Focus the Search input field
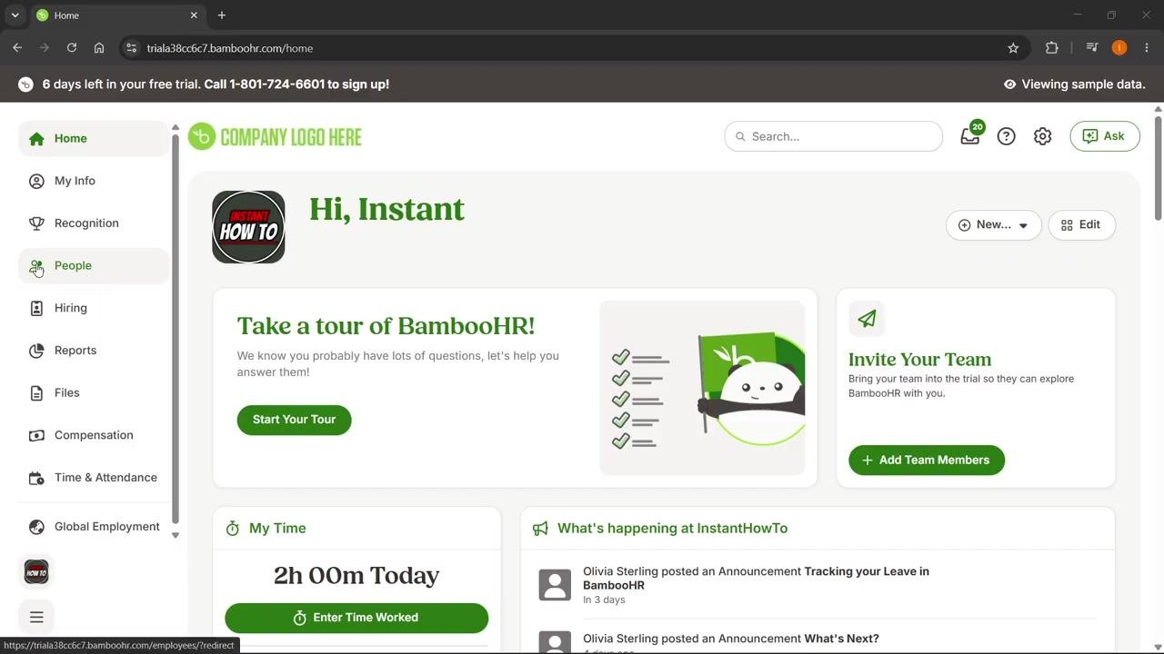 (833, 136)
